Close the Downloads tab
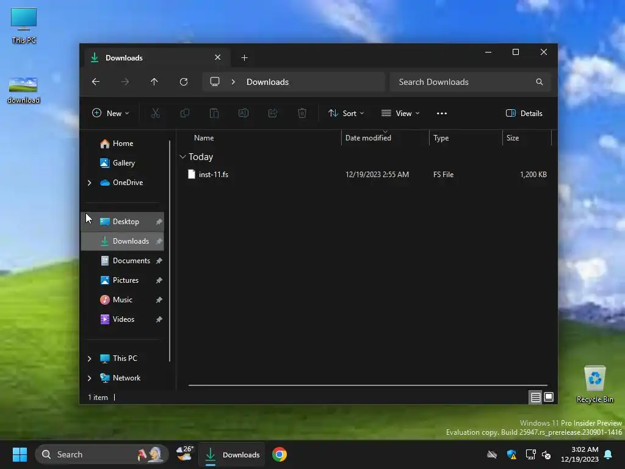Image resolution: width=625 pixels, height=469 pixels. (x=218, y=57)
